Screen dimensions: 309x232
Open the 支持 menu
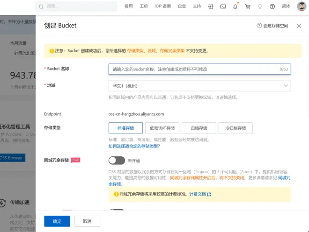click(x=197, y=6)
